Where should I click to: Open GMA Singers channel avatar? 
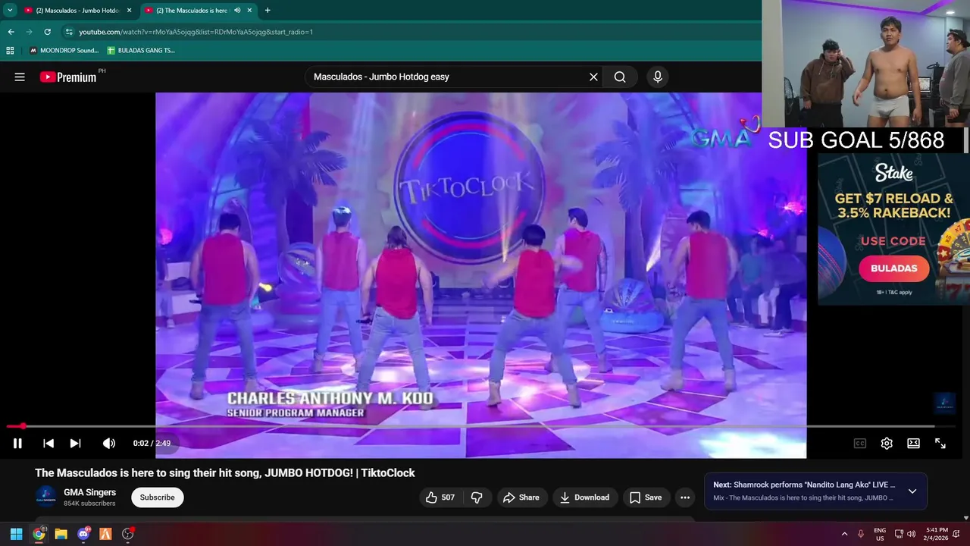pyautogui.click(x=46, y=497)
